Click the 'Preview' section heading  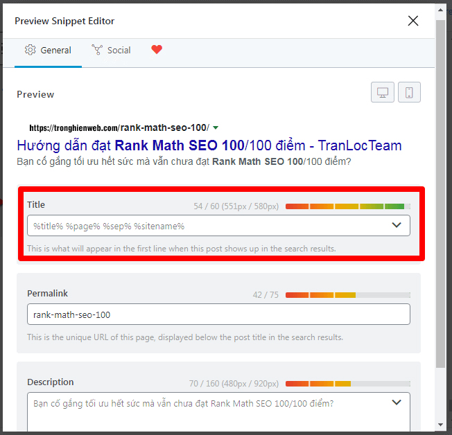click(x=35, y=94)
